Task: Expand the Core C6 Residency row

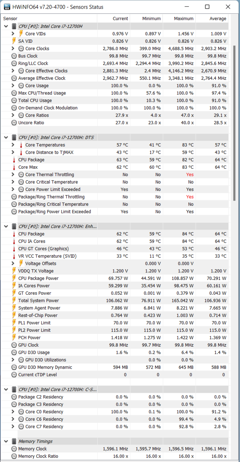Action: [x=13, y=419]
